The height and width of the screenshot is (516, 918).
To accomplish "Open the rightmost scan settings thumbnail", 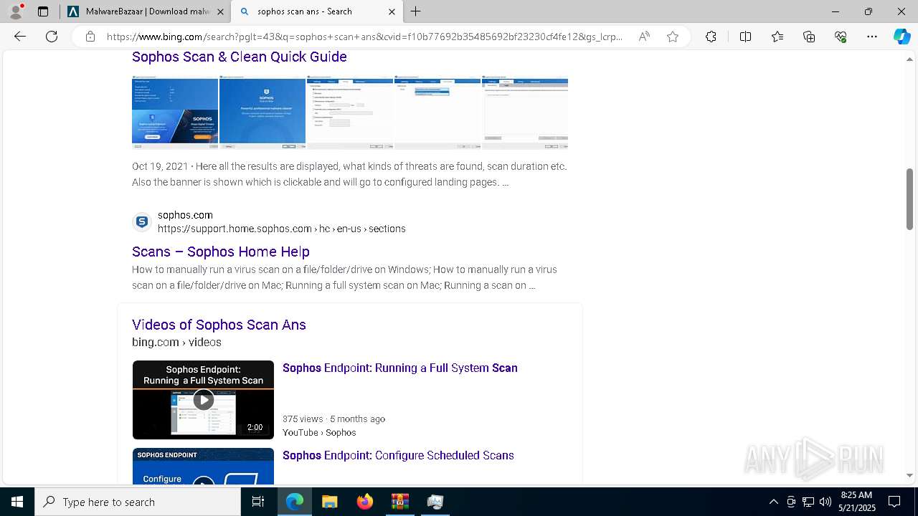I will tap(525, 113).
